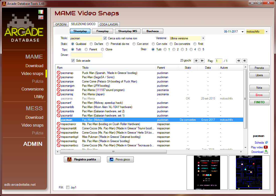
Task: Open the CODA LAVORI tab
Action: pyautogui.click(x=109, y=25)
